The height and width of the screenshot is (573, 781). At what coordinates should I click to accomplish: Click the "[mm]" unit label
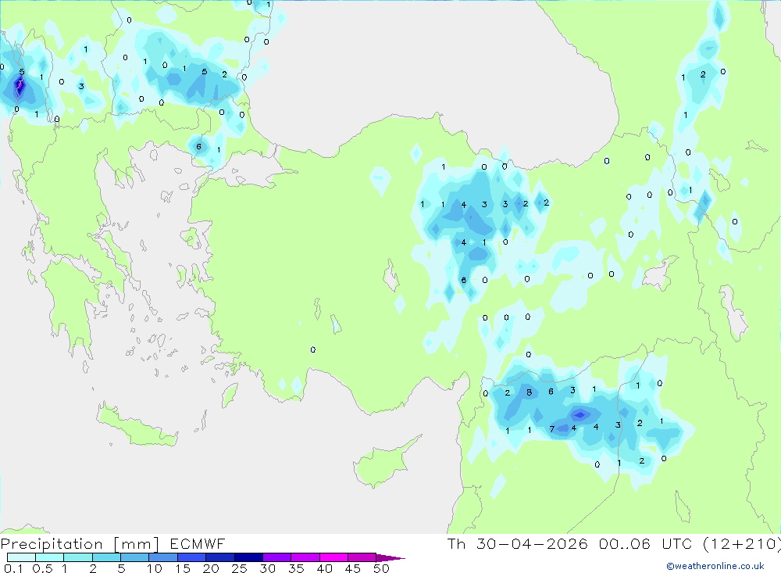[x=137, y=544]
